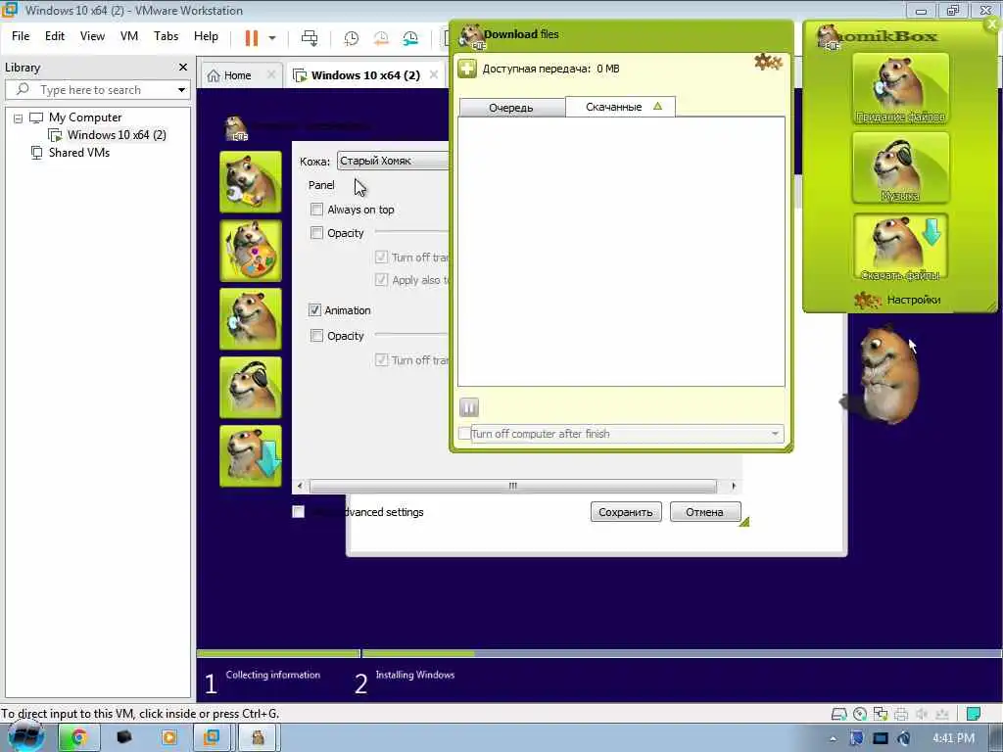The height and width of the screenshot is (752, 1003).
Task: Open the Edit menu
Action: (55, 36)
